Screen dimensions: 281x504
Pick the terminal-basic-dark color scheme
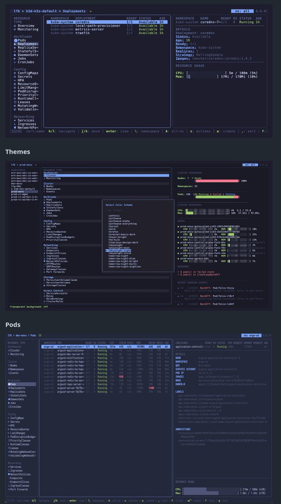click(122, 235)
